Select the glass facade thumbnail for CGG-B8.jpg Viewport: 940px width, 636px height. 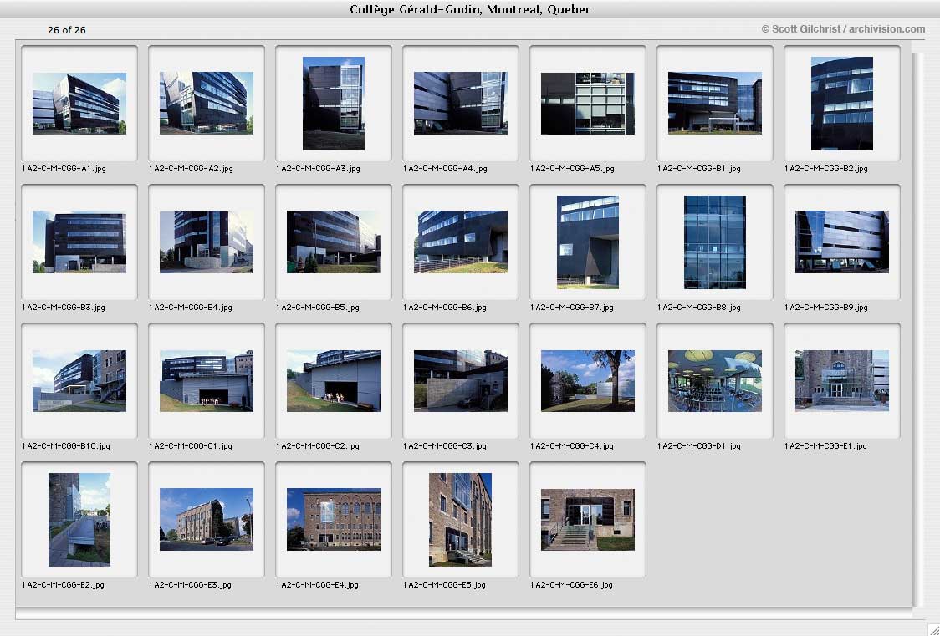click(x=714, y=242)
